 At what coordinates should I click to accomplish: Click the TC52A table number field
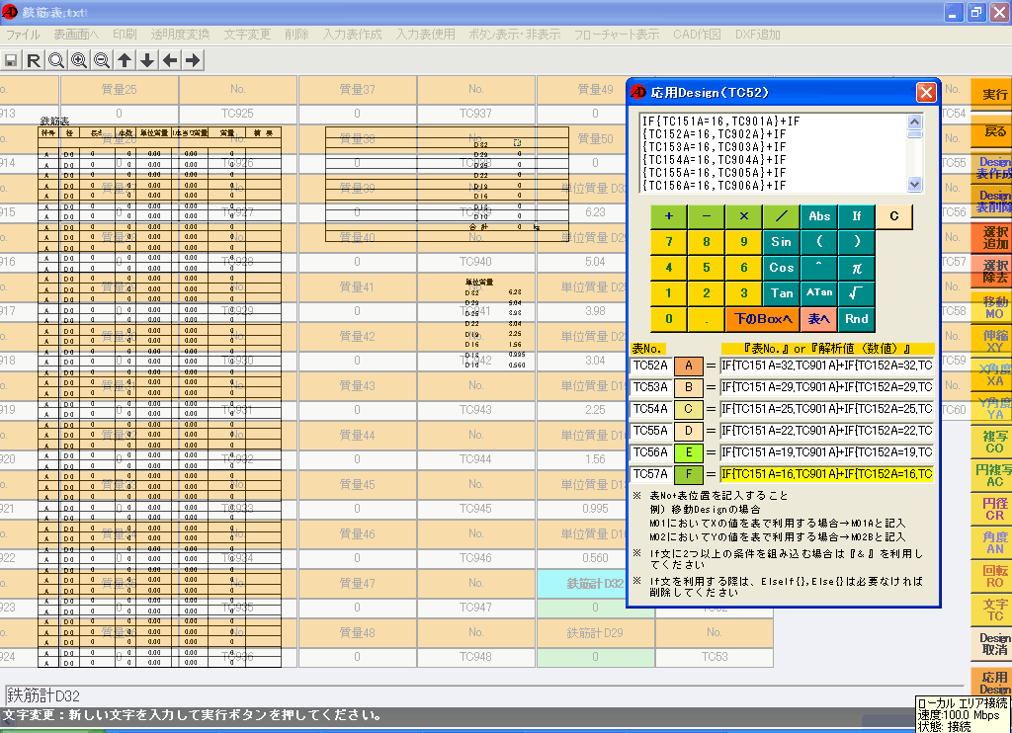[x=651, y=366]
